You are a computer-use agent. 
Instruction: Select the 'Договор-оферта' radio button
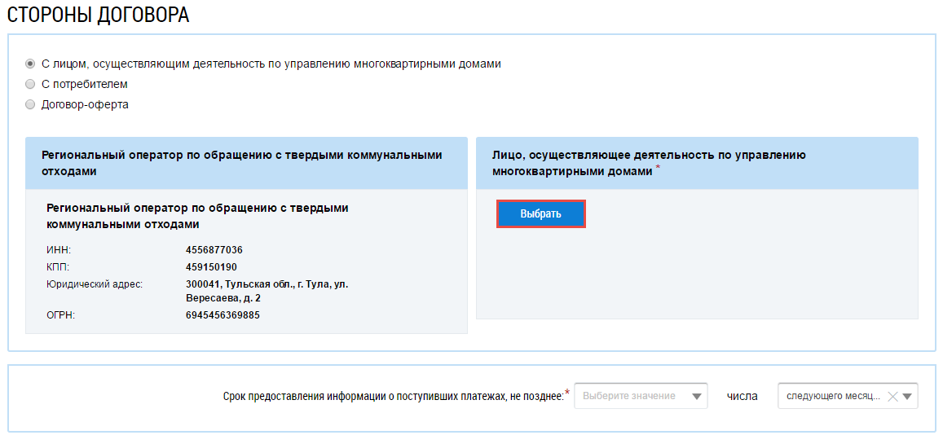pos(30,104)
